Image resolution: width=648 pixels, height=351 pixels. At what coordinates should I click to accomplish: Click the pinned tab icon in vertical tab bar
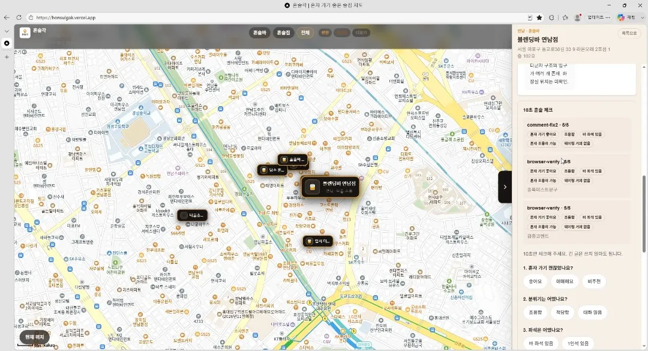click(x=7, y=43)
